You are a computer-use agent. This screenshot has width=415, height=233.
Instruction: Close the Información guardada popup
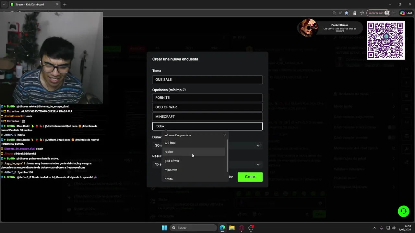(224, 135)
